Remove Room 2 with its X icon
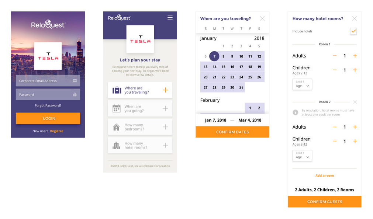 coord(355,102)
